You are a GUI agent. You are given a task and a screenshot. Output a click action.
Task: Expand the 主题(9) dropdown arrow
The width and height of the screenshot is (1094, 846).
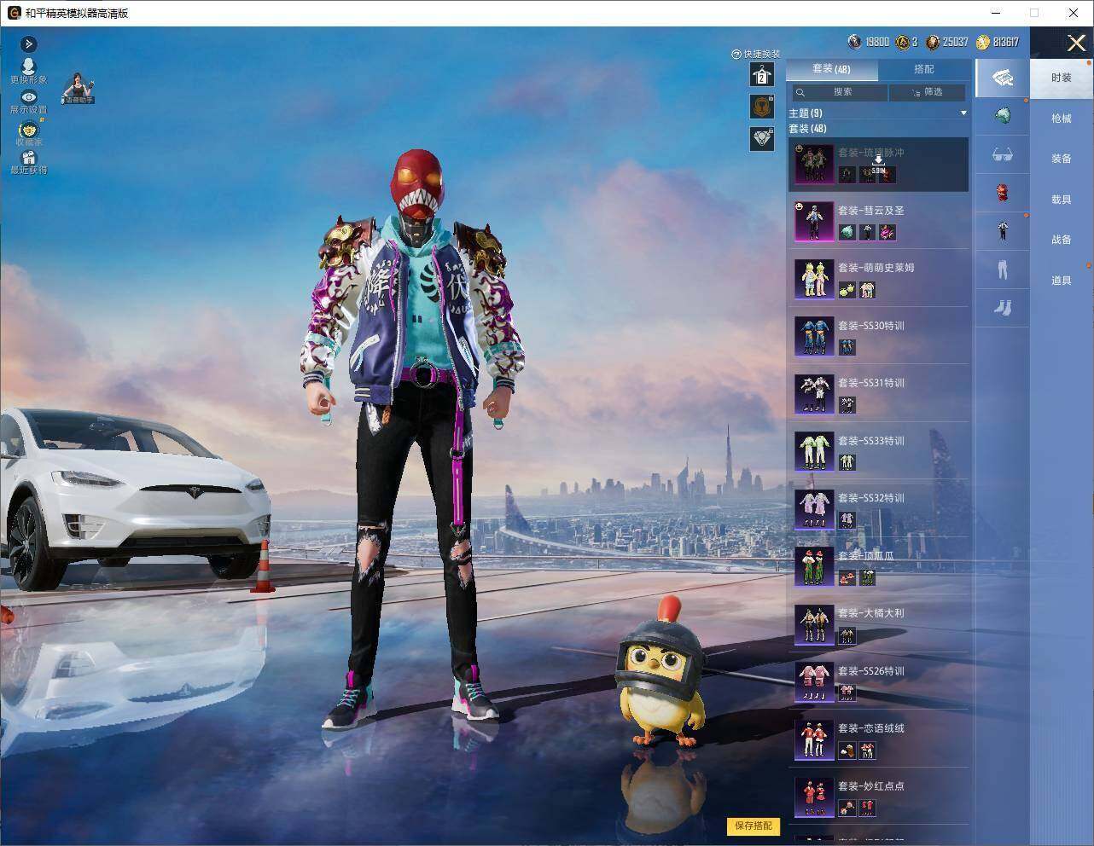(x=963, y=113)
